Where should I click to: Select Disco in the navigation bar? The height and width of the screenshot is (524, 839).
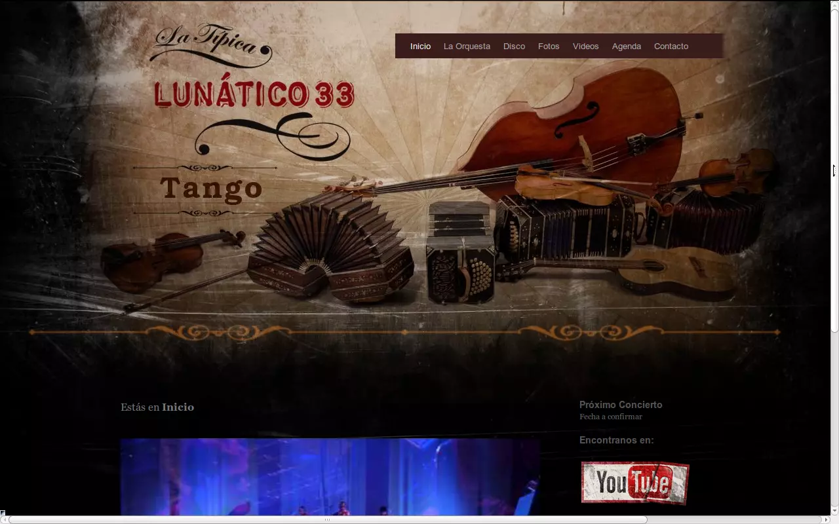coord(514,47)
